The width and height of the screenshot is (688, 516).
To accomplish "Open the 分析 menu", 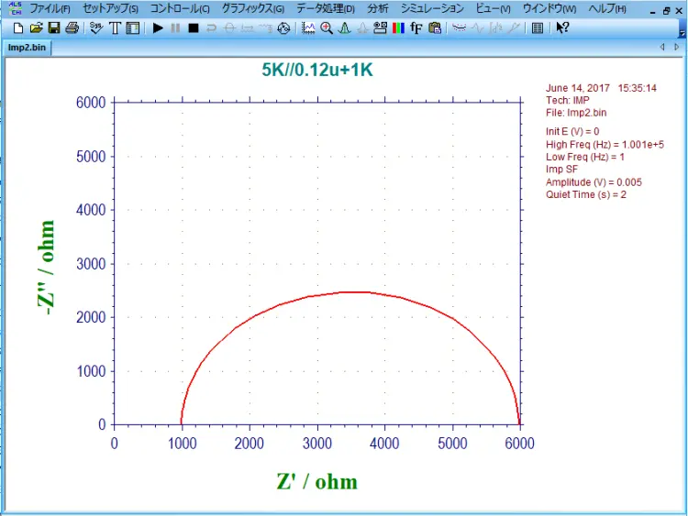I will [x=378, y=9].
